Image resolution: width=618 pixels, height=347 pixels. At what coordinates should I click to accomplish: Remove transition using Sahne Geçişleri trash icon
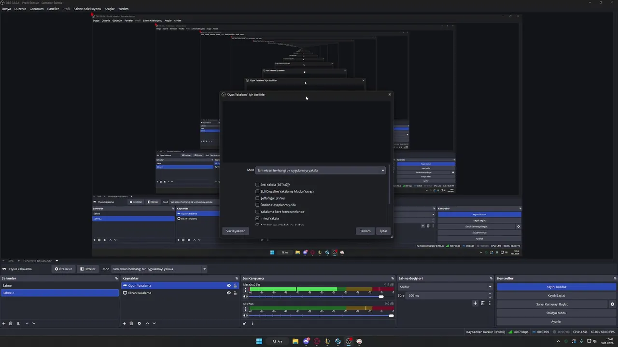(x=482, y=303)
